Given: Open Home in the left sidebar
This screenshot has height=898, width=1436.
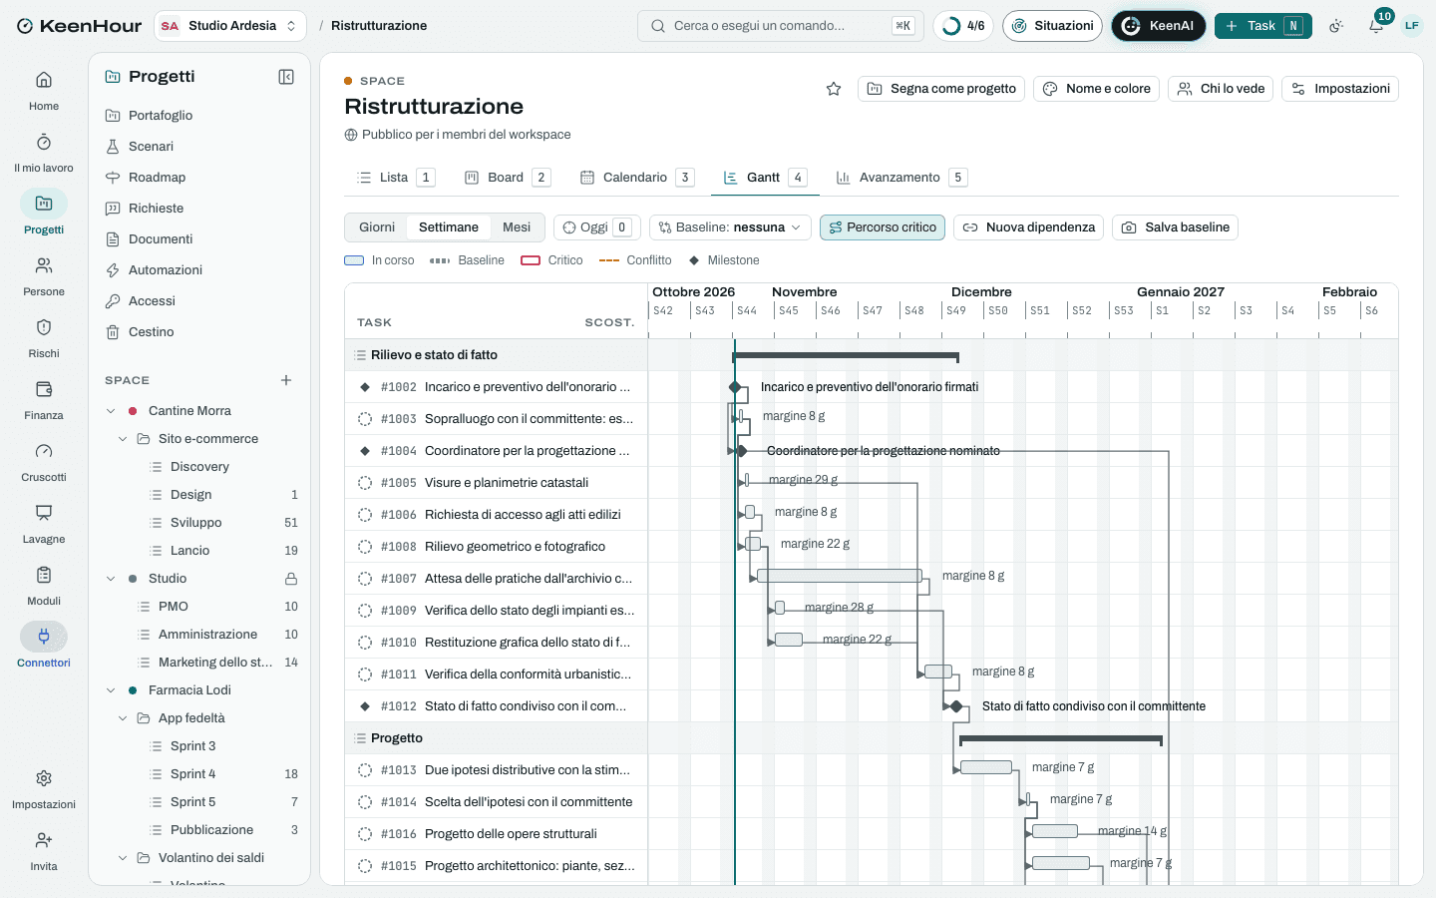Looking at the screenshot, I should pyautogui.click(x=44, y=91).
